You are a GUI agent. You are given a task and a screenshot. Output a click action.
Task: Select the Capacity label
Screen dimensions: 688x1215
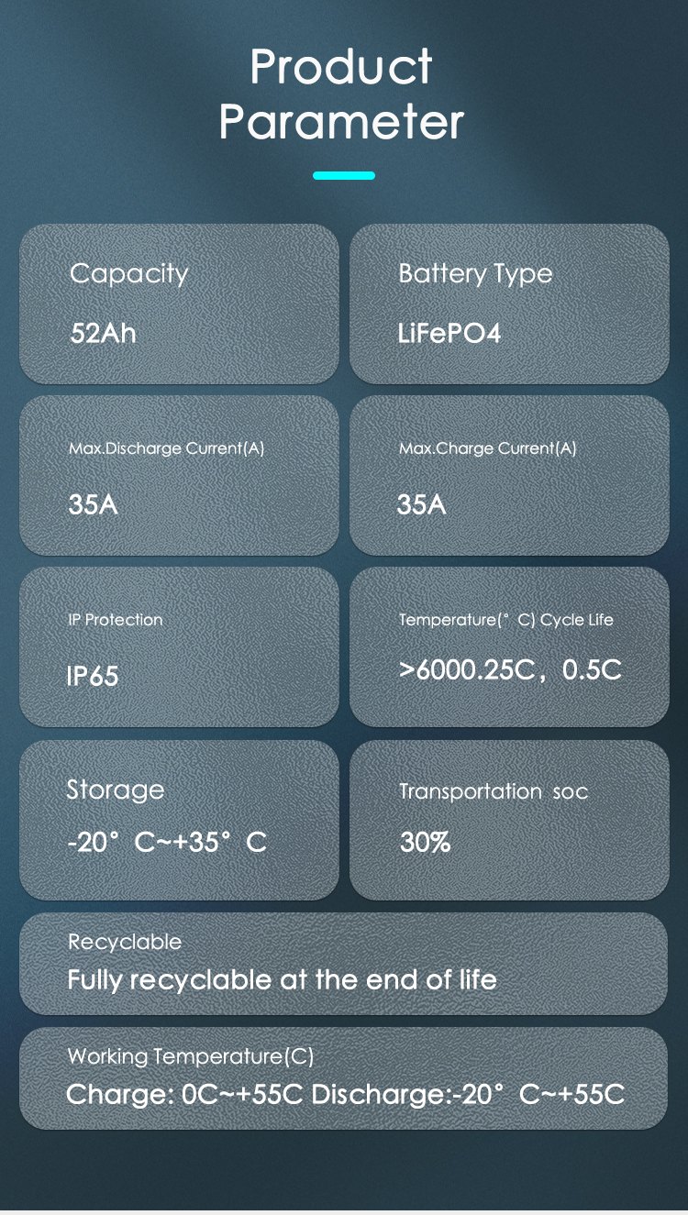[129, 274]
